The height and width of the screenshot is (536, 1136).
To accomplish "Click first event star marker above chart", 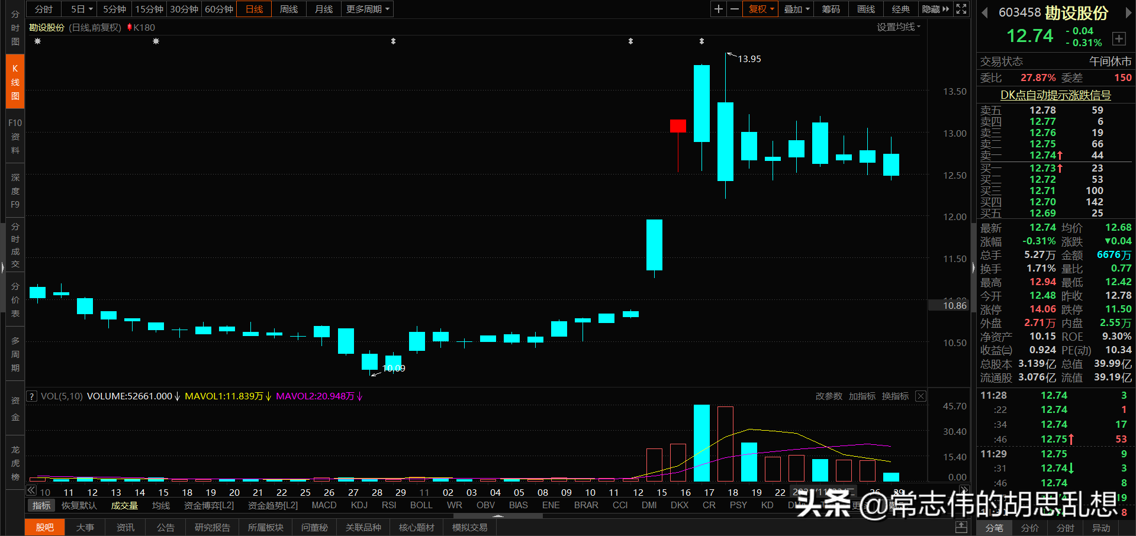I will (x=38, y=41).
